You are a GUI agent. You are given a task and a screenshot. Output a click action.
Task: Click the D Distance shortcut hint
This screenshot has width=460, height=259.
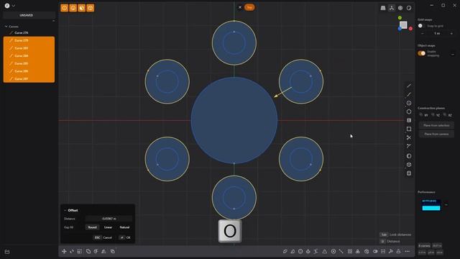coord(390,242)
